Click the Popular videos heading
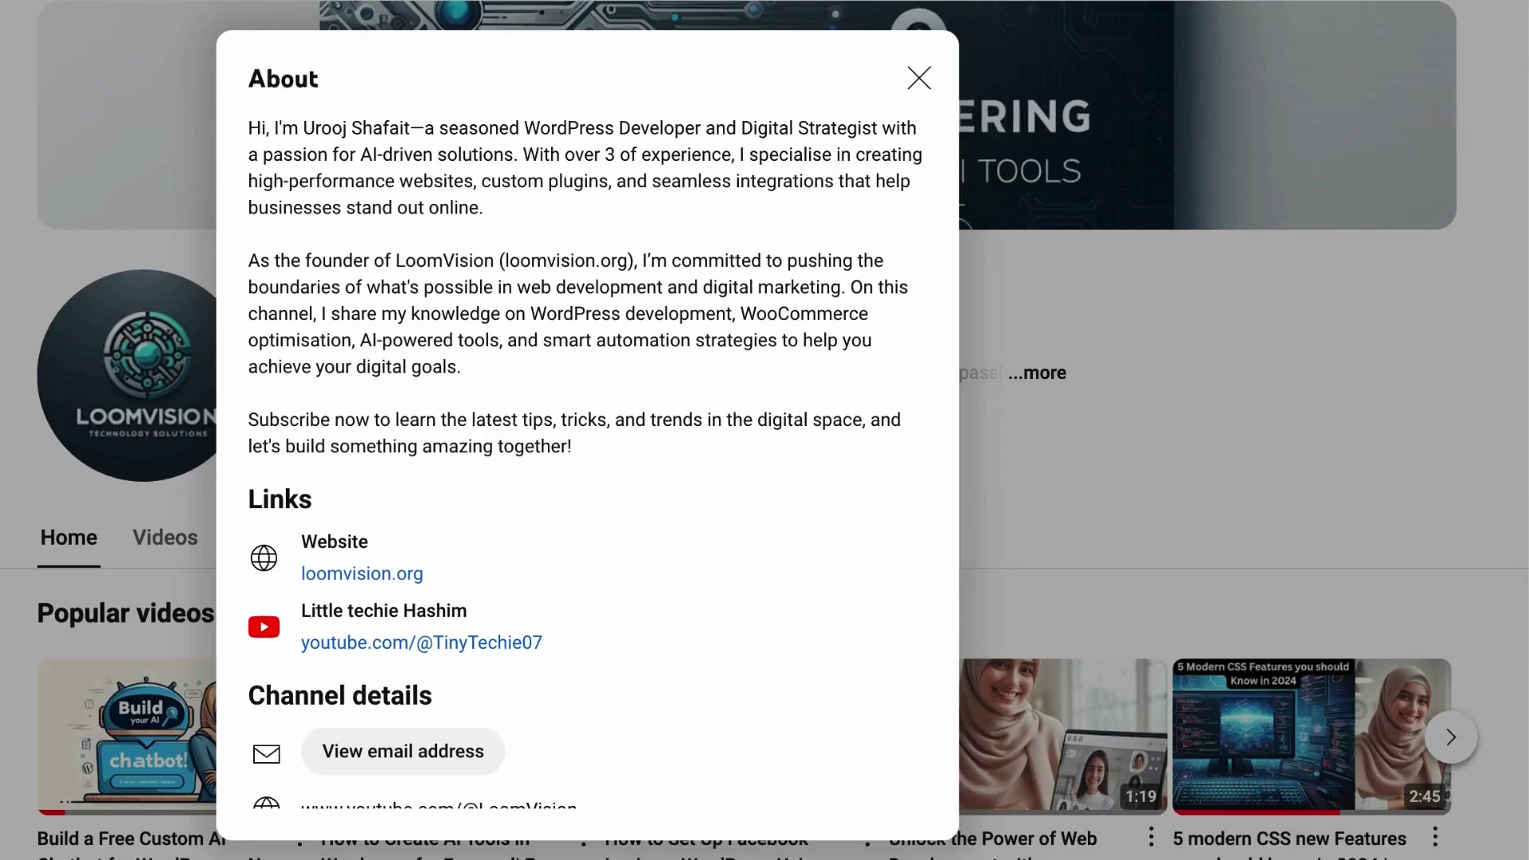The width and height of the screenshot is (1529, 860). (x=126, y=613)
